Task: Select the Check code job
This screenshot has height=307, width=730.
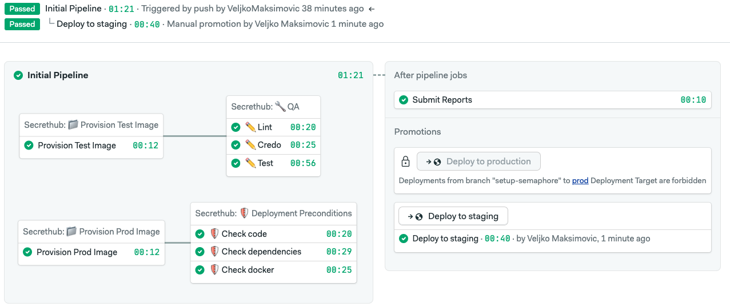Action: point(244,234)
